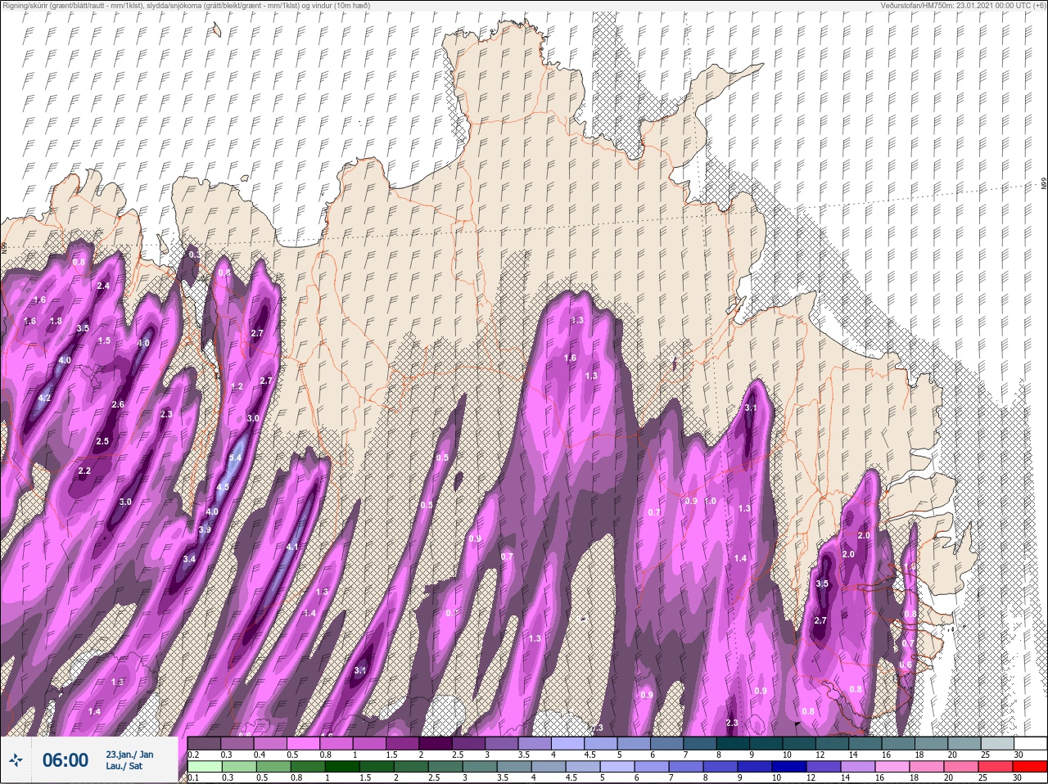Click the wind-rose logo icon beside the time
Screen dimensions: 1048x784
pos(16,760)
